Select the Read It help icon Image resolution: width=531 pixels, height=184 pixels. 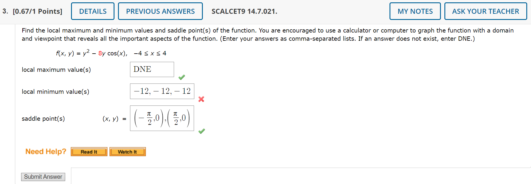[x=89, y=151]
